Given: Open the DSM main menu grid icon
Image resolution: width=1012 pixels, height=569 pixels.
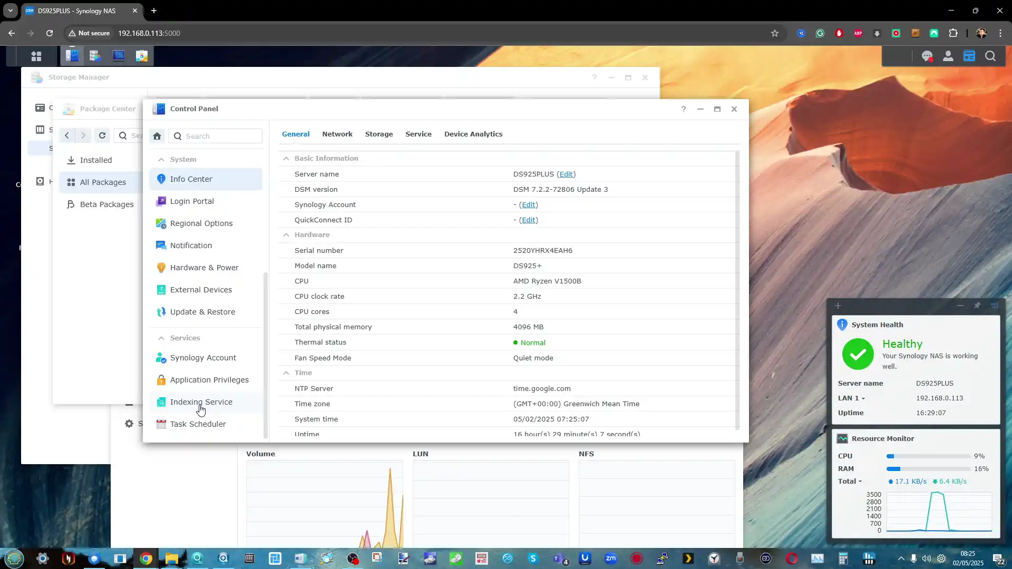Looking at the screenshot, I should [x=36, y=56].
